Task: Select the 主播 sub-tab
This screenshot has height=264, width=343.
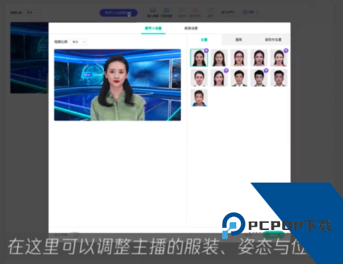Action: tap(204, 40)
